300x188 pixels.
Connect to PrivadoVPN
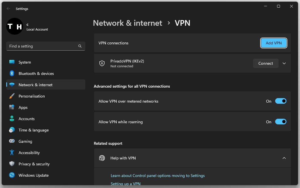pos(266,63)
